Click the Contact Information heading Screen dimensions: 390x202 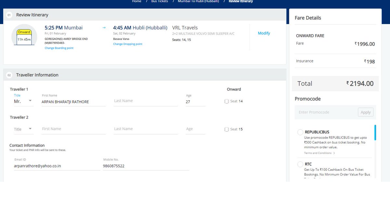27,145
